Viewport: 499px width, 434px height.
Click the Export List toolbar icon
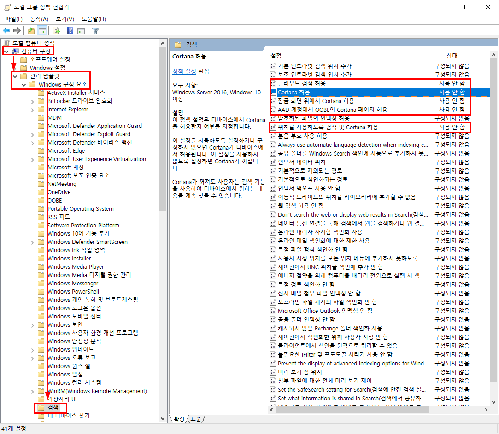coord(56,31)
